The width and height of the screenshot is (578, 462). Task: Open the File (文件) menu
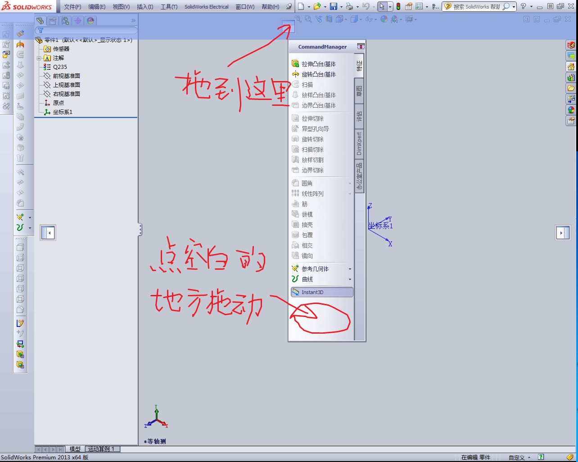tap(72, 7)
